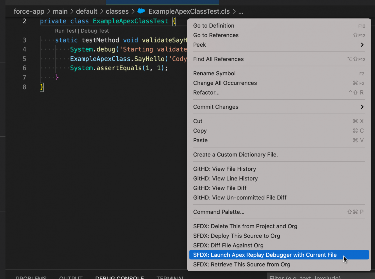Click the Debug Test code lens link
Viewport: 375px width, 279px height.
pyautogui.click(x=95, y=31)
